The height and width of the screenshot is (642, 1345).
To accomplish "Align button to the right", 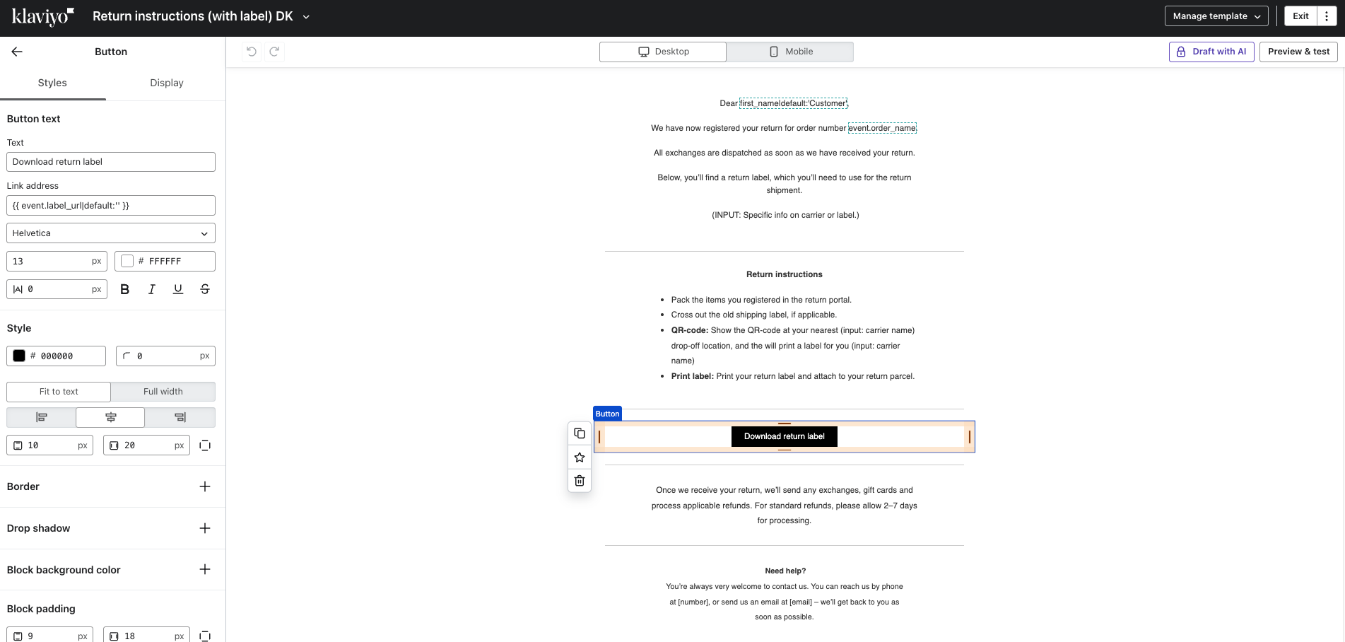I will [180, 417].
